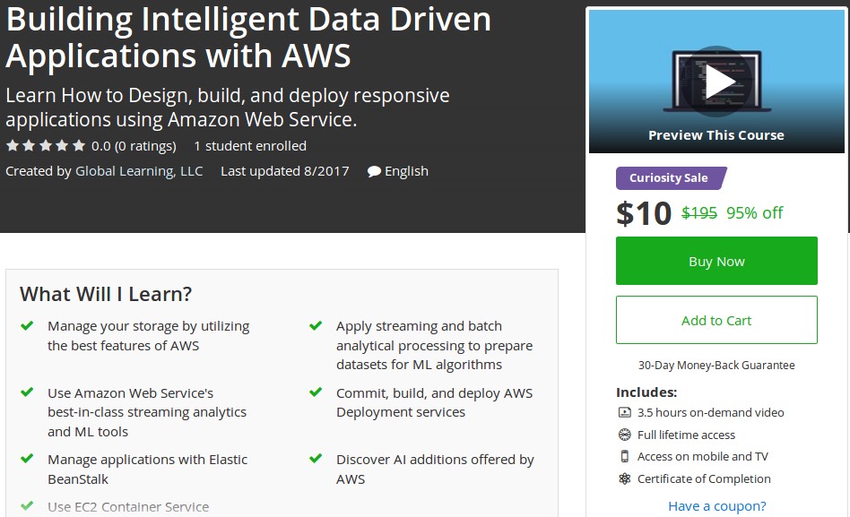The width and height of the screenshot is (850, 517).
Task: Click the checkmark beside Use EC2 Container Service
Action: click(x=26, y=505)
